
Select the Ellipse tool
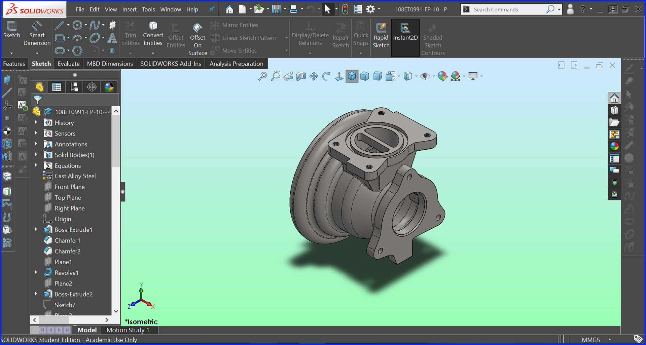[x=95, y=38]
